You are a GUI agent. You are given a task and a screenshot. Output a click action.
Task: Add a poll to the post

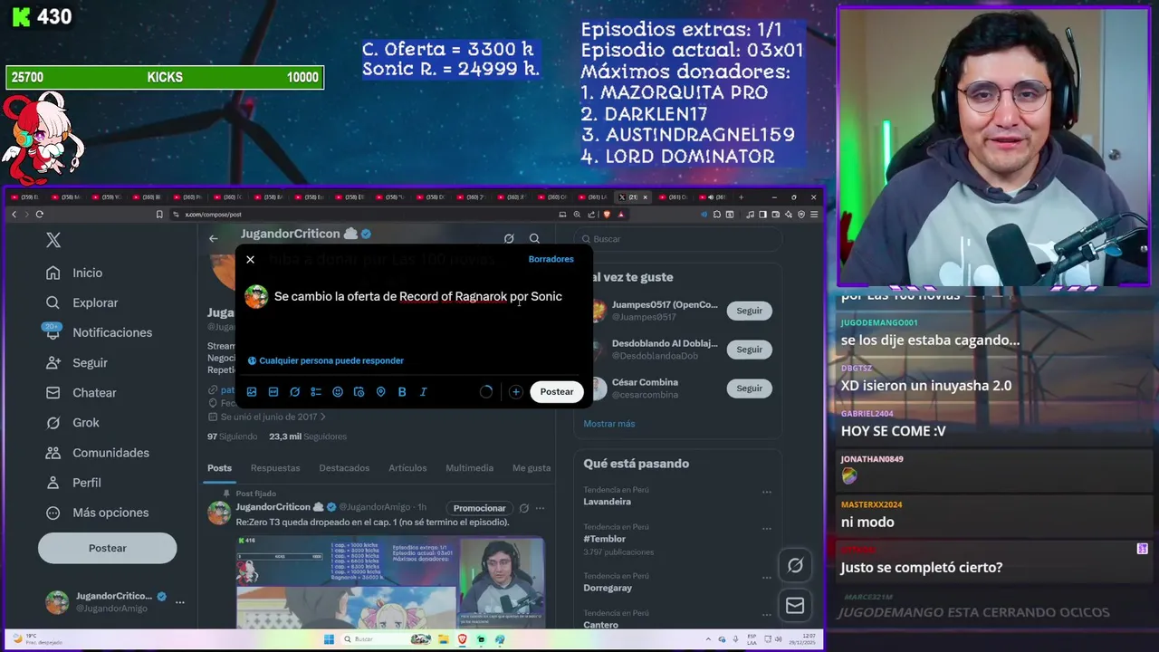pos(316,392)
